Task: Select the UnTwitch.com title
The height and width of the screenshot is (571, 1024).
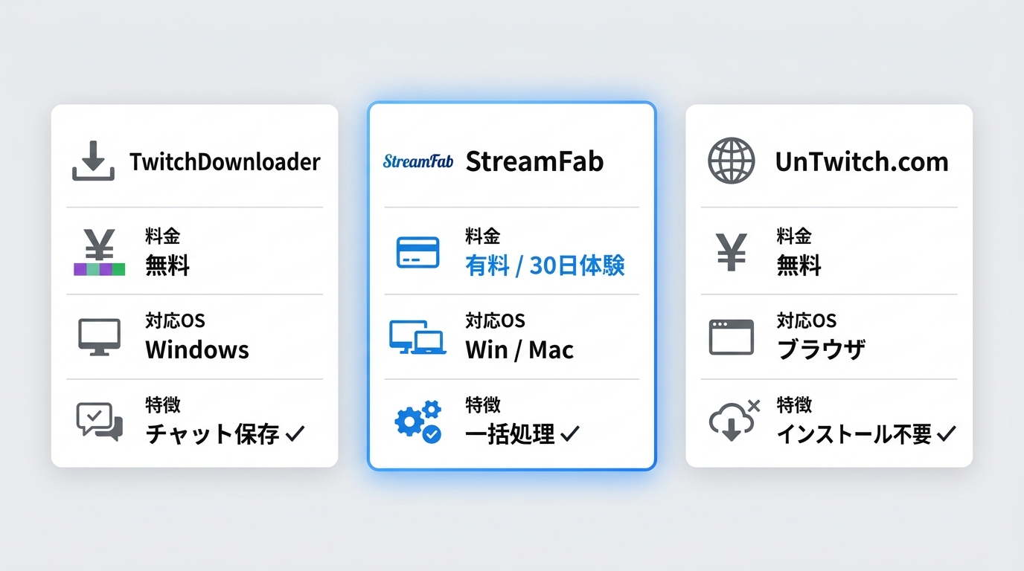Action: (862, 161)
